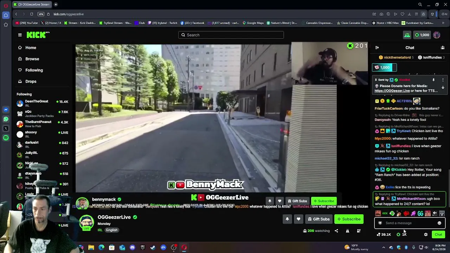Image resolution: width=450 pixels, height=253 pixels.
Task: Show more bookmarks overflow chevron
Action: [443, 23]
